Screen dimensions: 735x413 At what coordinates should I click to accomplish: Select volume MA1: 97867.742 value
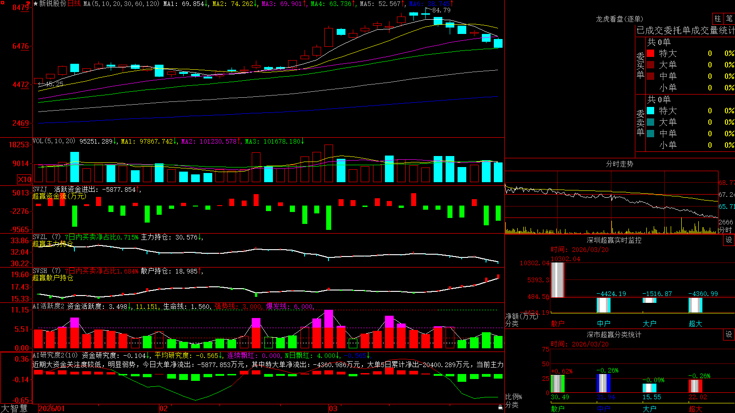tap(147, 141)
